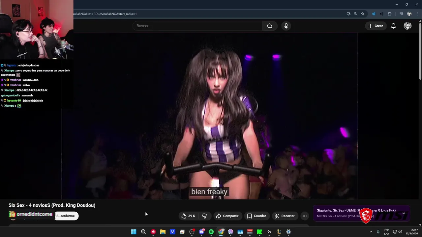Open League of Legends taskbar icon

click(279, 232)
